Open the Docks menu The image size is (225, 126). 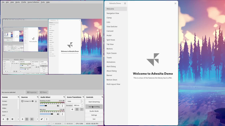18,2
